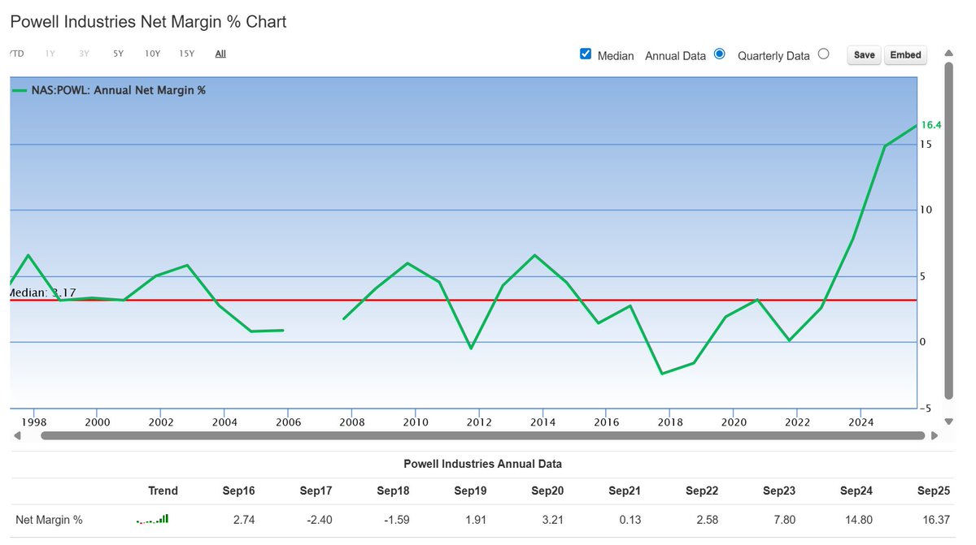Switch chart range to 1Y

pyautogui.click(x=50, y=54)
